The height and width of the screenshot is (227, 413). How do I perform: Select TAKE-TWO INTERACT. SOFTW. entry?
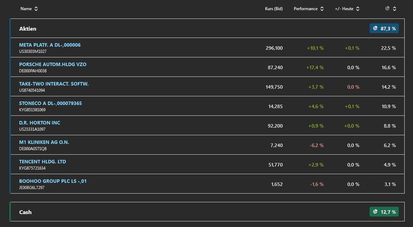(x=54, y=84)
